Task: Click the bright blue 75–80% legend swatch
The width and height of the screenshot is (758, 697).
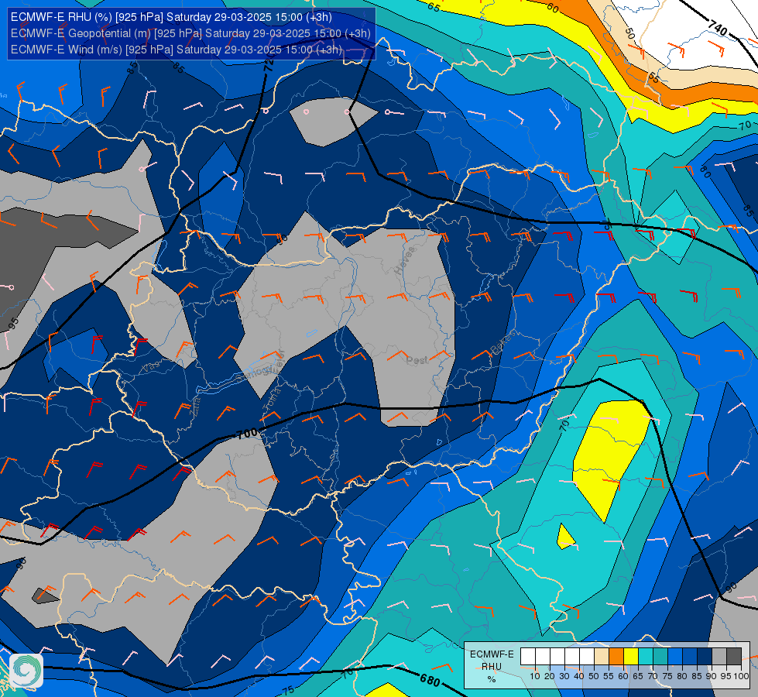Action: click(675, 657)
